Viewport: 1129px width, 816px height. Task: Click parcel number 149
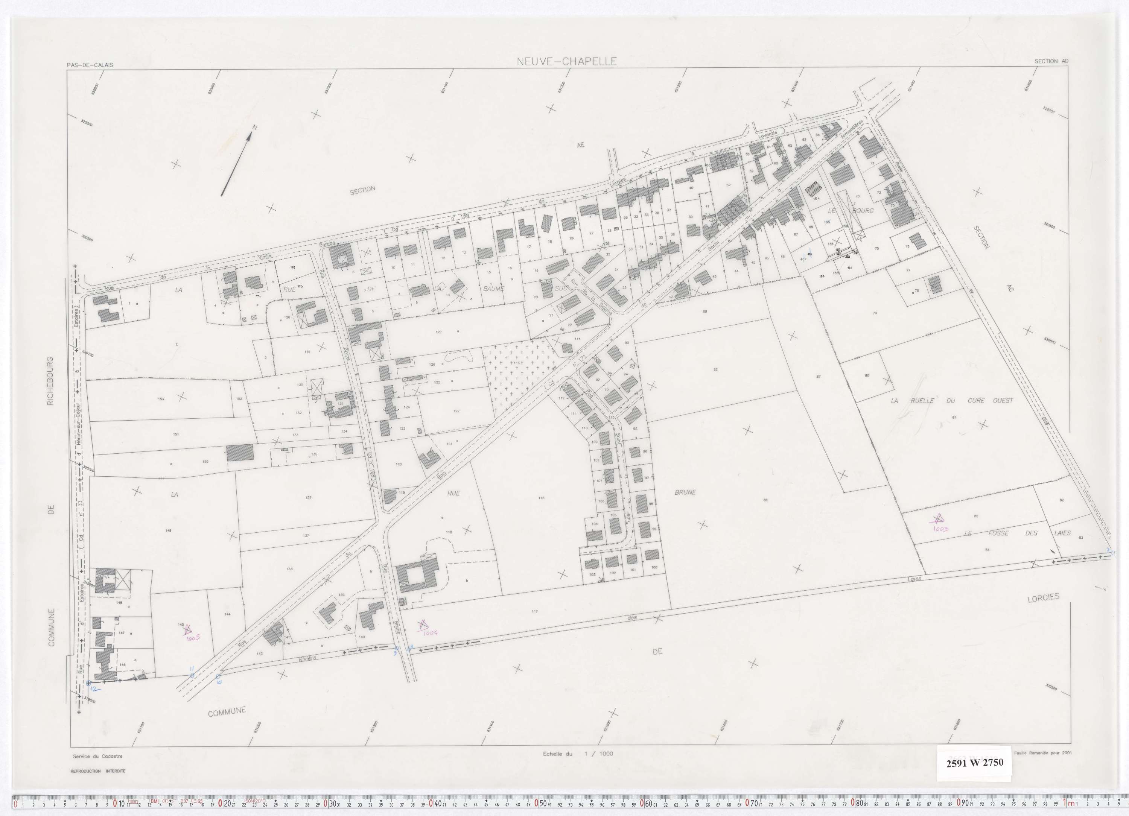pos(168,531)
